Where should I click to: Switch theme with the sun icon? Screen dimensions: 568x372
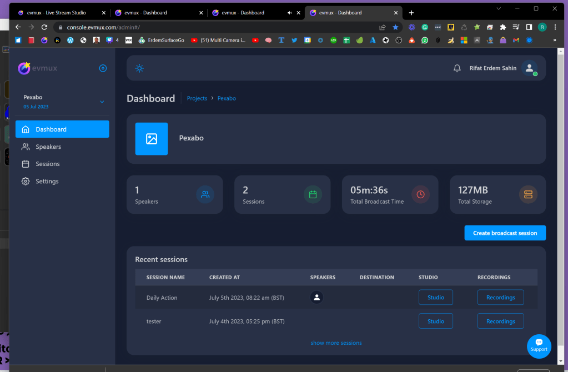139,68
